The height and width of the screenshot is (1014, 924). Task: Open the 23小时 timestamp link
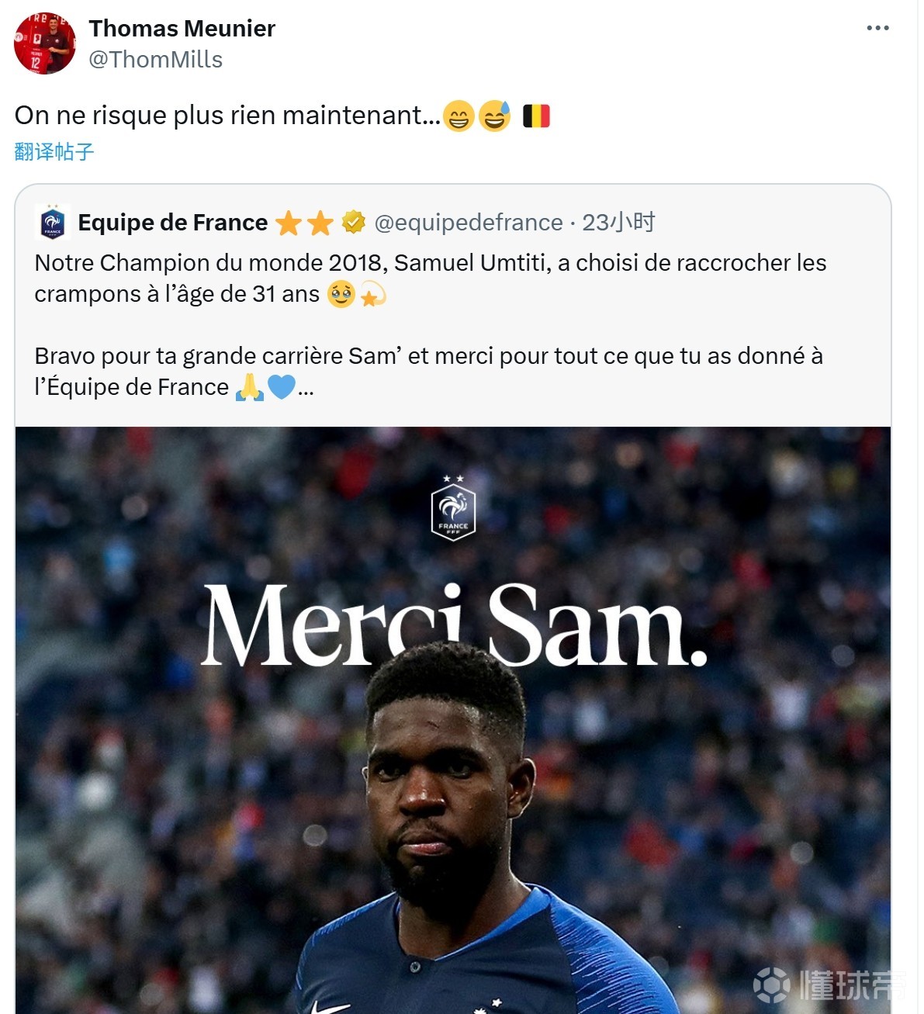[x=618, y=223]
